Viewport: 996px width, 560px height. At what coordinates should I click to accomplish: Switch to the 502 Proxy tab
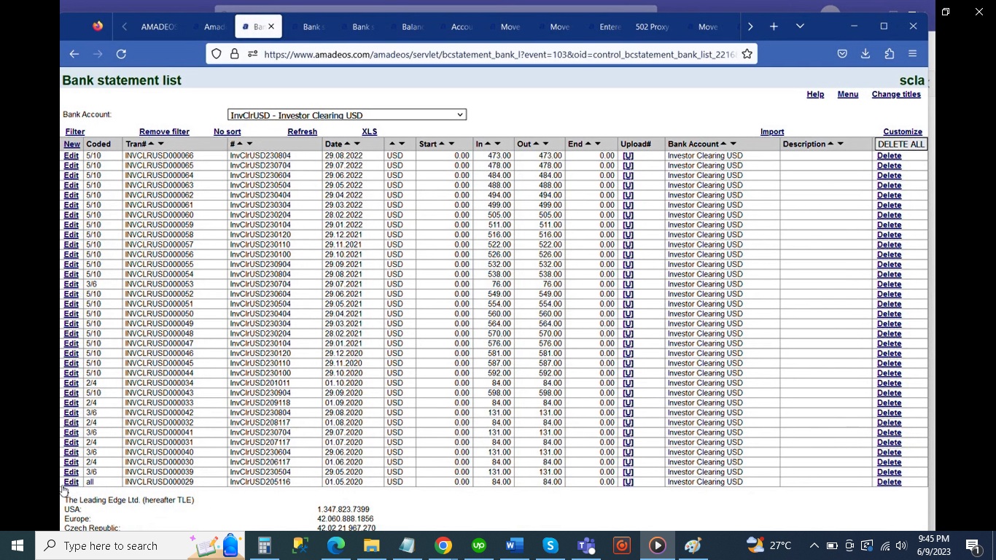coord(651,27)
